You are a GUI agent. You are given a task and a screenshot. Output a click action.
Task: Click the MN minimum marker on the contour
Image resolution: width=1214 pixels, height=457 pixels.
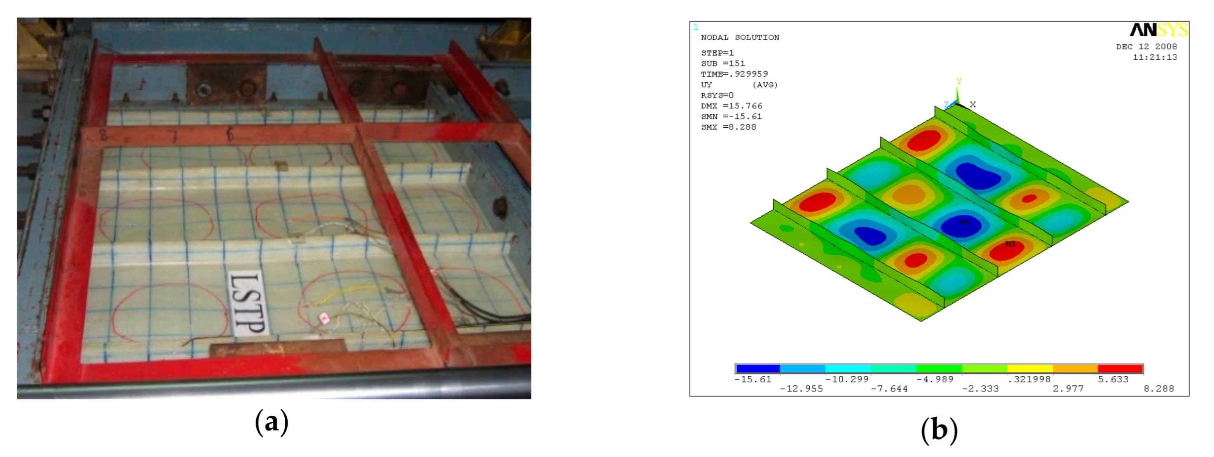point(964,222)
